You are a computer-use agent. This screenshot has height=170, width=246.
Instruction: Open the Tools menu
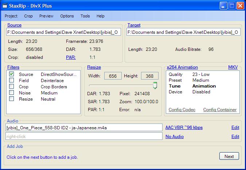click(x=85, y=16)
